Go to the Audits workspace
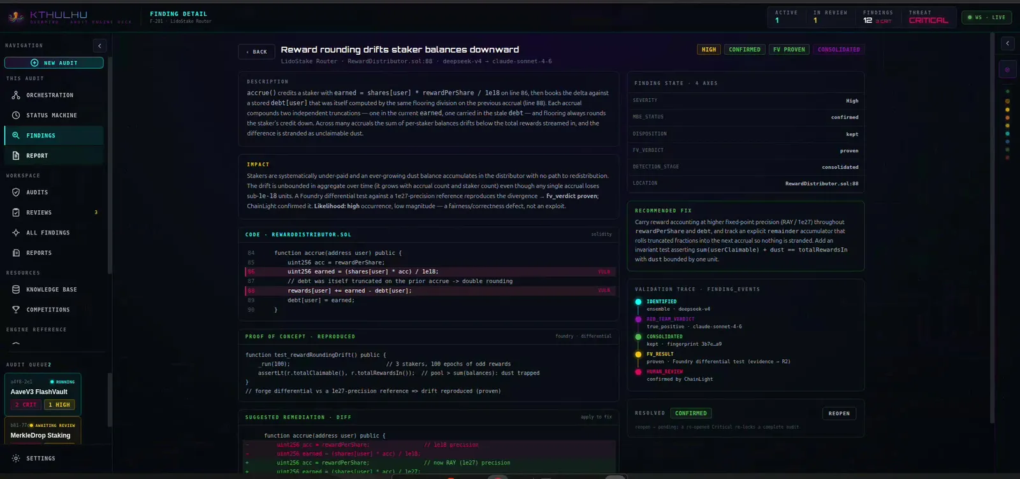 pyautogui.click(x=54, y=192)
